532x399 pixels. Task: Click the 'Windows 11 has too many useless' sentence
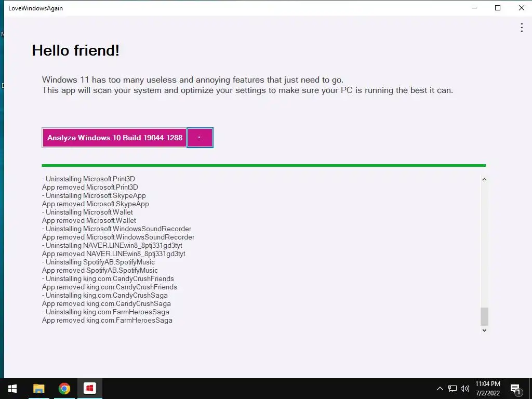pyautogui.click(x=193, y=80)
